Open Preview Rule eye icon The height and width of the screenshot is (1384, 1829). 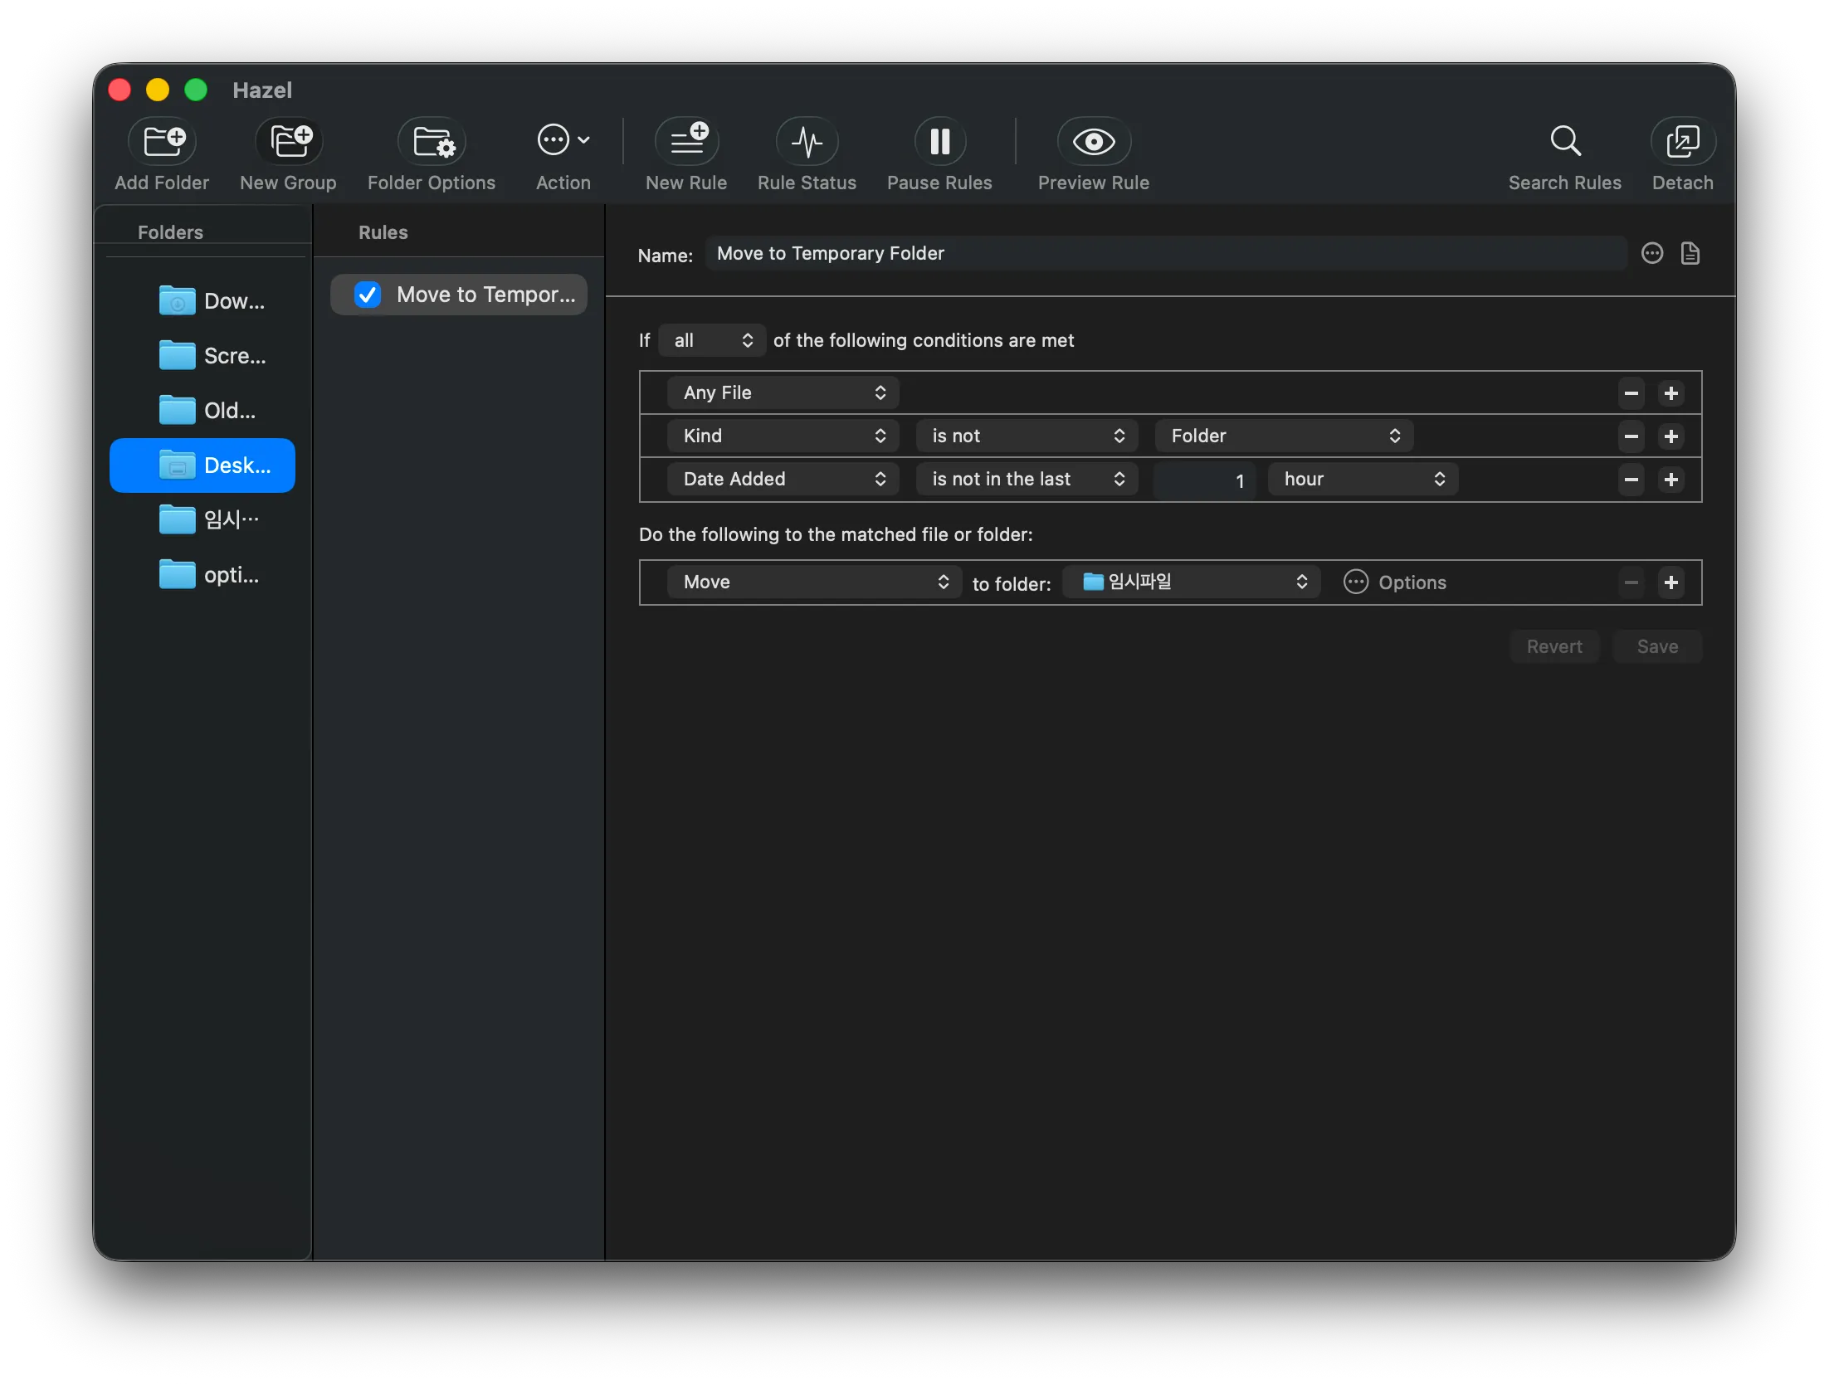click(x=1094, y=141)
